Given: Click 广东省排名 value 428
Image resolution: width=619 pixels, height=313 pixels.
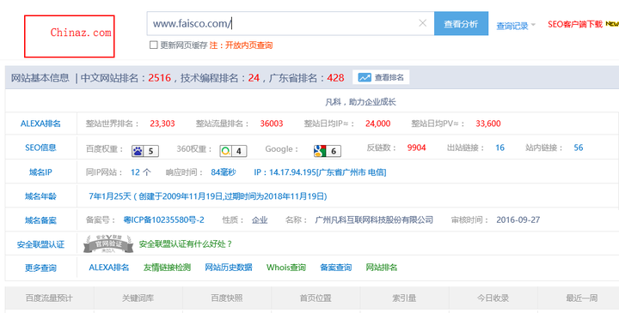Looking at the screenshot, I should [335, 77].
